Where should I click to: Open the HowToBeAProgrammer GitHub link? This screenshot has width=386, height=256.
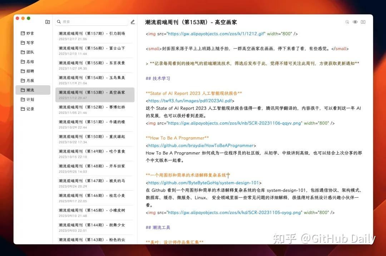[201, 146]
